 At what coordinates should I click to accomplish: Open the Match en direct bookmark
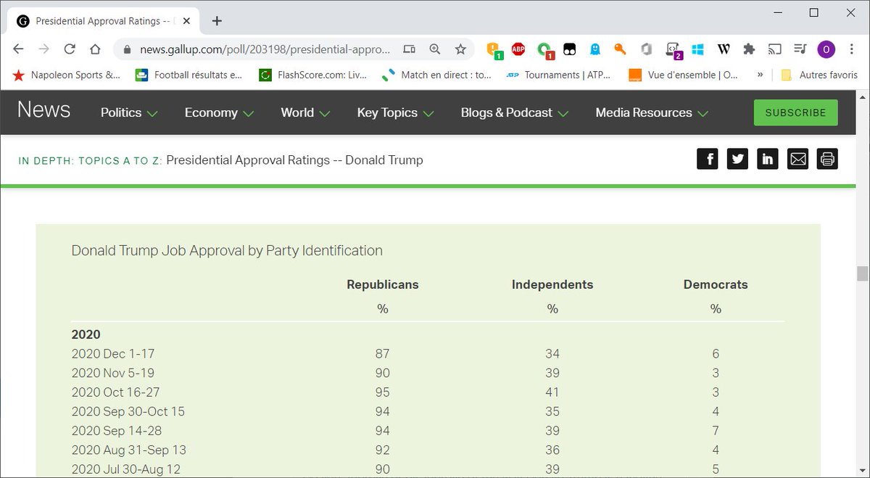tap(436, 75)
